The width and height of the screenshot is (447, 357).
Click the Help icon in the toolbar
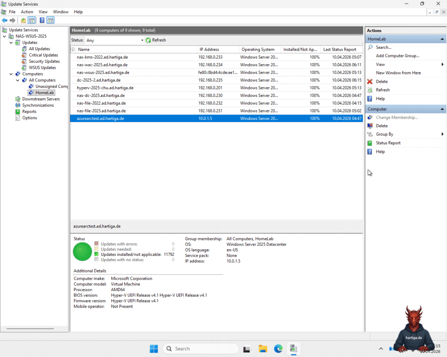click(x=42, y=20)
